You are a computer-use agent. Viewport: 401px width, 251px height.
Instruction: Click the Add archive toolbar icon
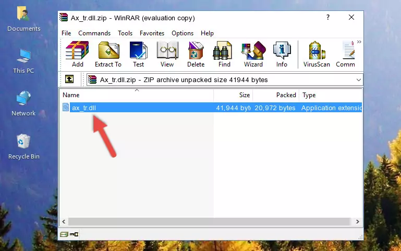pyautogui.click(x=77, y=54)
